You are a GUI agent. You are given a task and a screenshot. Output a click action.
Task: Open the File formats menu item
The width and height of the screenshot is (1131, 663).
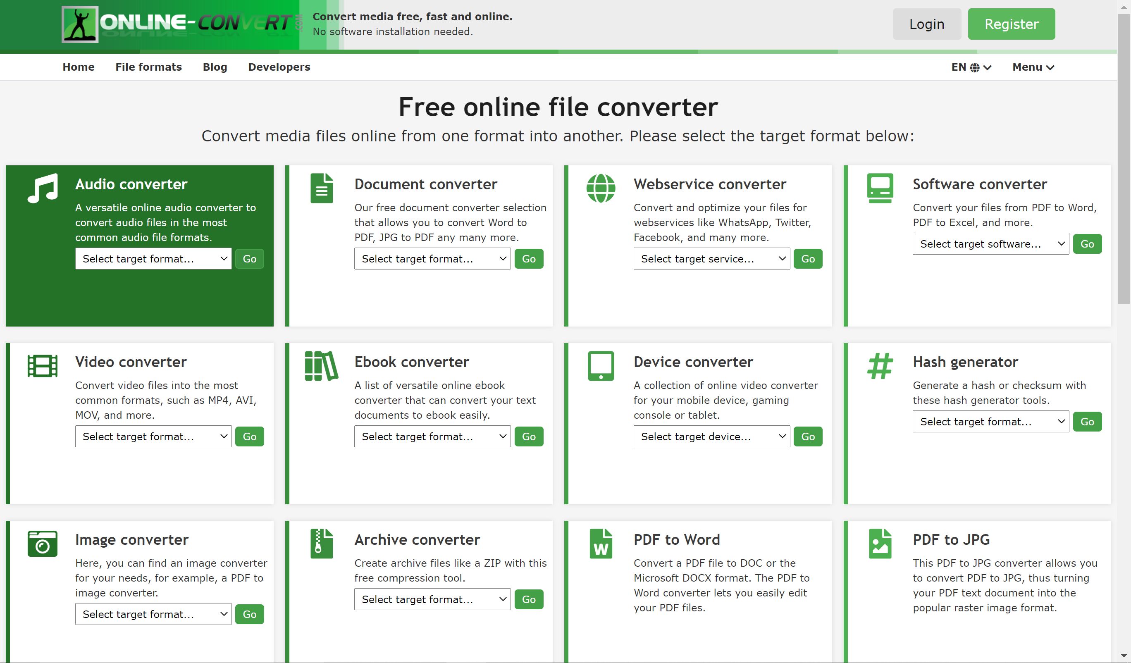click(x=148, y=67)
